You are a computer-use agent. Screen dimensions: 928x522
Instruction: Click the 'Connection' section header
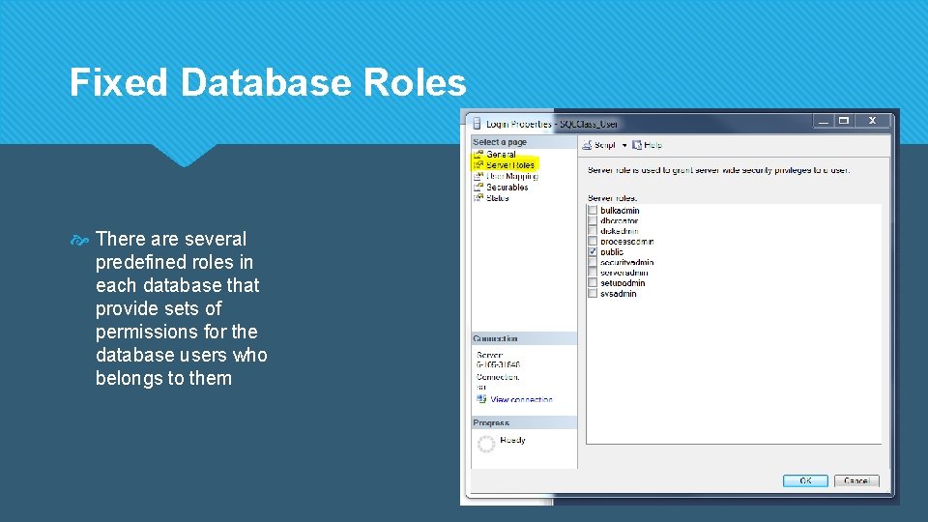point(495,338)
